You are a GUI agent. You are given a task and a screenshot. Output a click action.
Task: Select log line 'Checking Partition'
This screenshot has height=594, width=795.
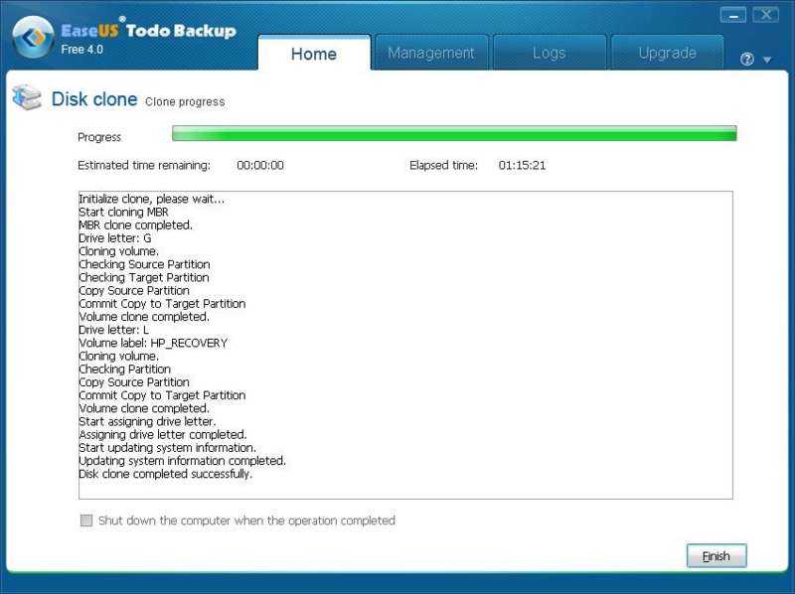pyautogui.click(x=125, y=370)
